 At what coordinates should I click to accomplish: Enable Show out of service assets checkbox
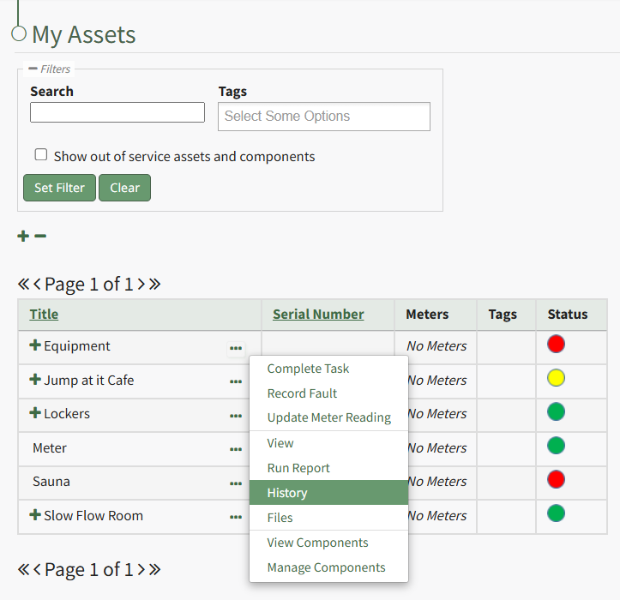click(41, 155)
